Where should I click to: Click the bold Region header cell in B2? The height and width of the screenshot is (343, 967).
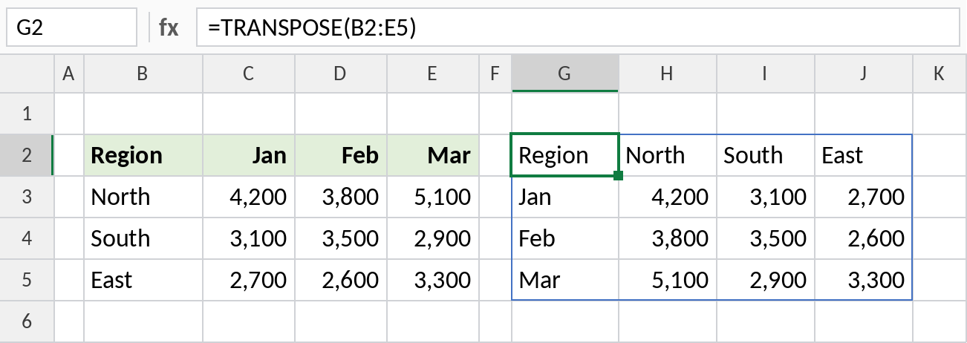pyautogui.click(x=143, y=155)
